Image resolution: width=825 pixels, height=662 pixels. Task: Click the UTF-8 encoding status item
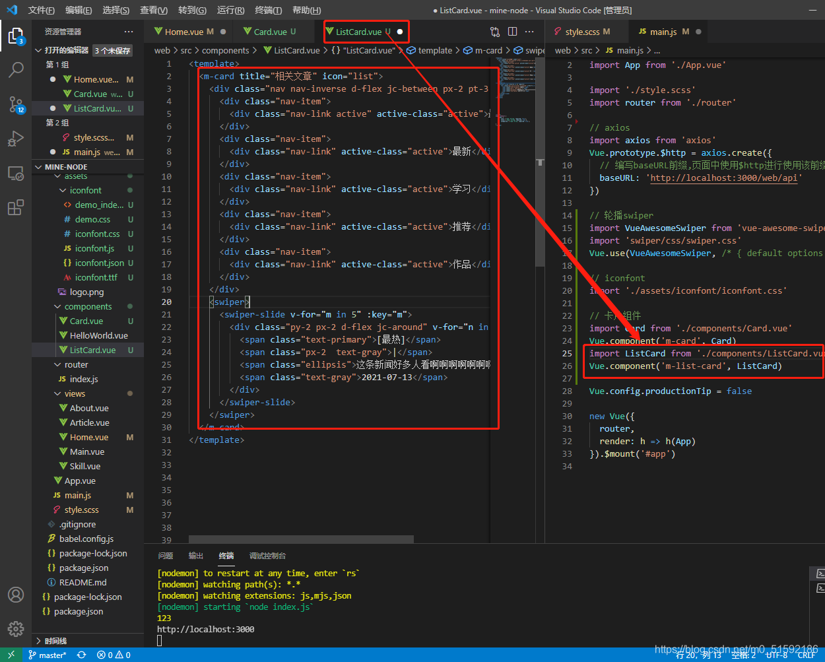pyautogui.click(x=776, y=655)
